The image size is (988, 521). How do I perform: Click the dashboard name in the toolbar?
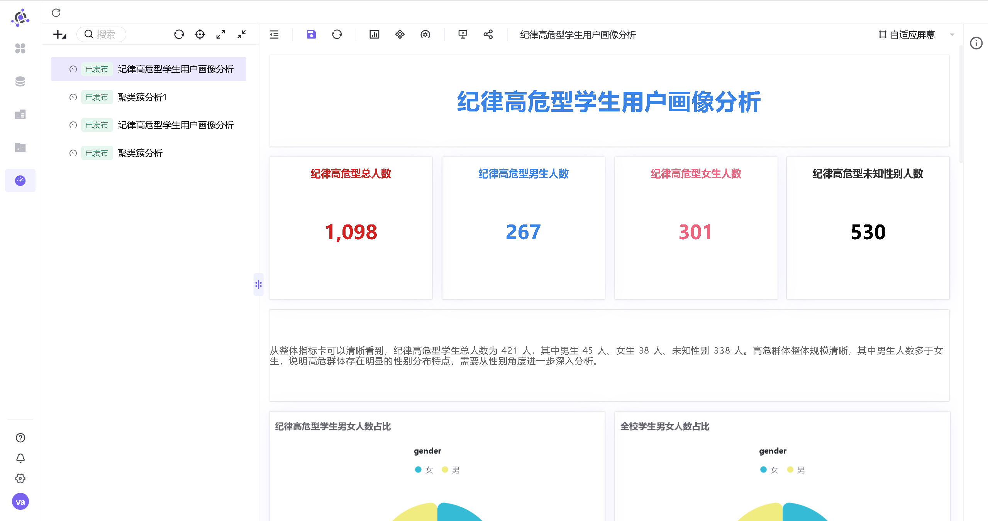pos(578,35)
